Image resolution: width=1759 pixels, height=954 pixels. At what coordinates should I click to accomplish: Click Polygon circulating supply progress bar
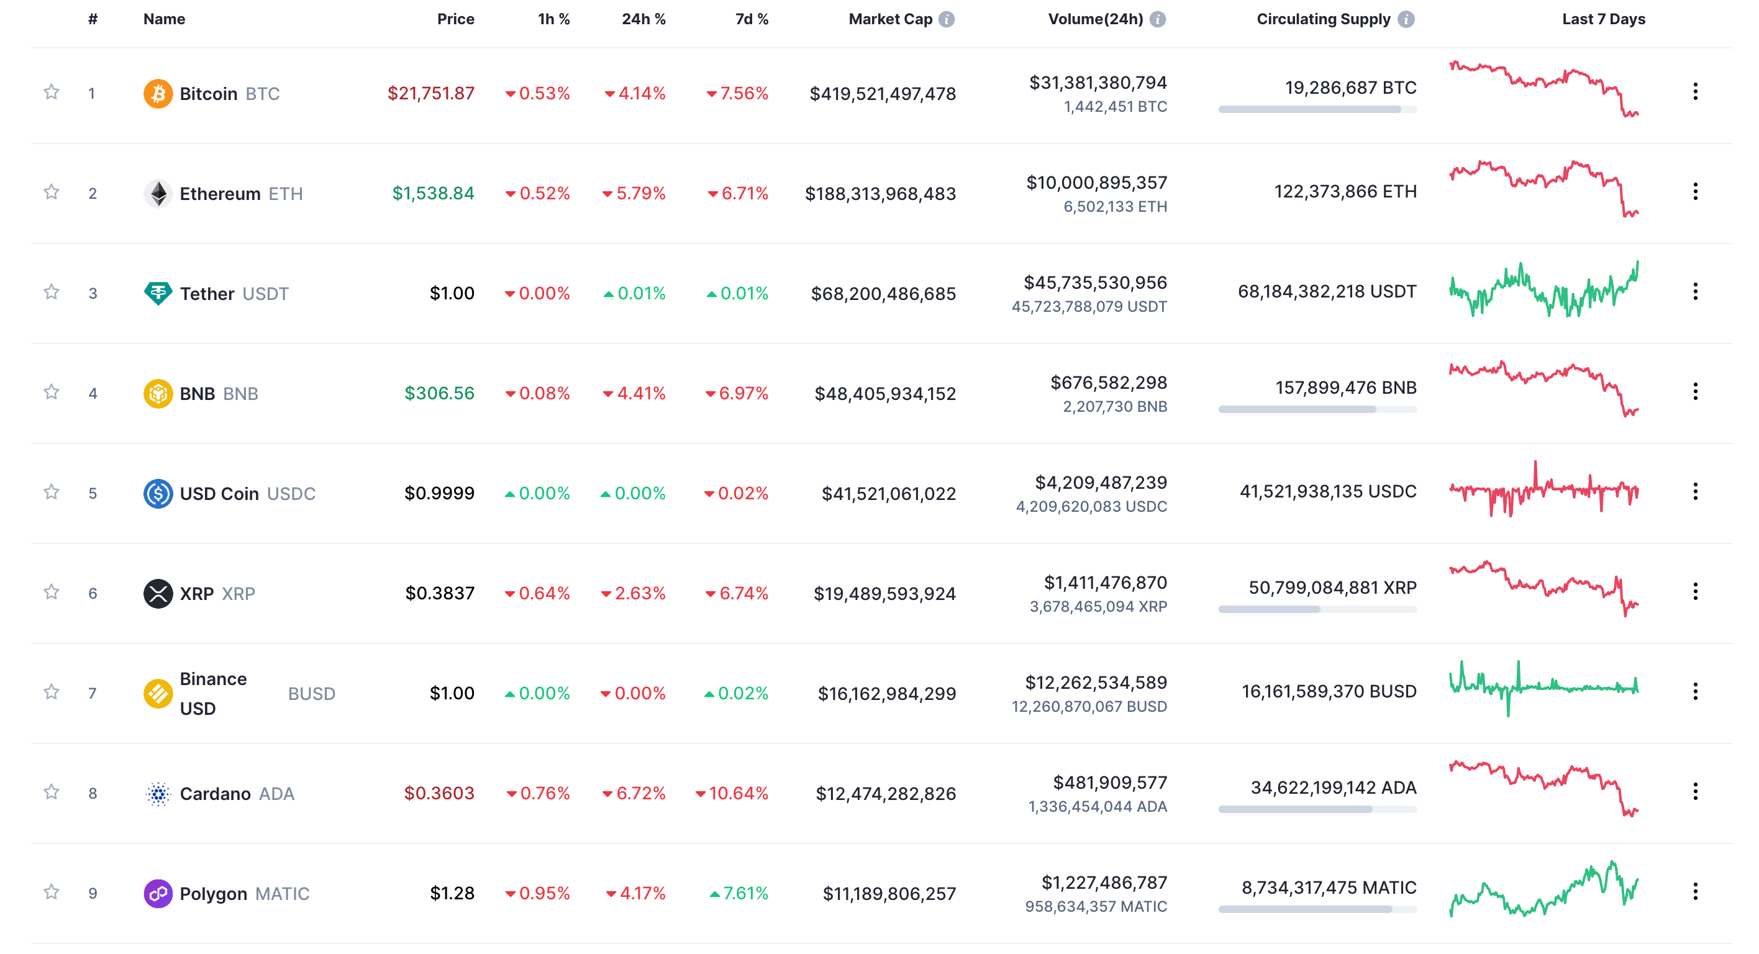[1317, 909]
